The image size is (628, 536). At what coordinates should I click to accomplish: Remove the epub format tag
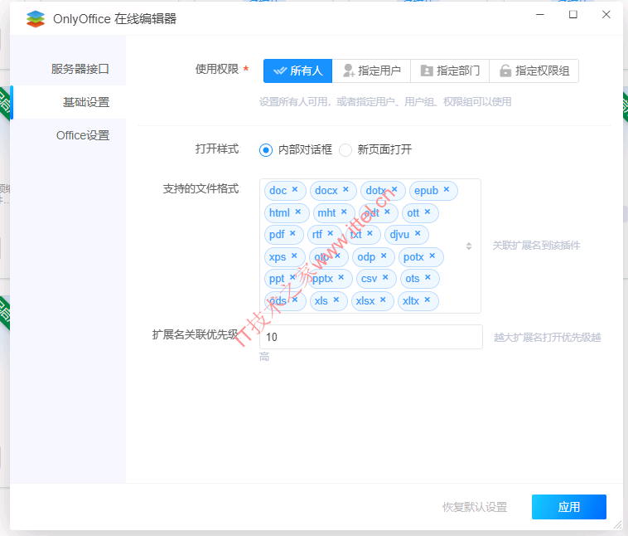447,189
